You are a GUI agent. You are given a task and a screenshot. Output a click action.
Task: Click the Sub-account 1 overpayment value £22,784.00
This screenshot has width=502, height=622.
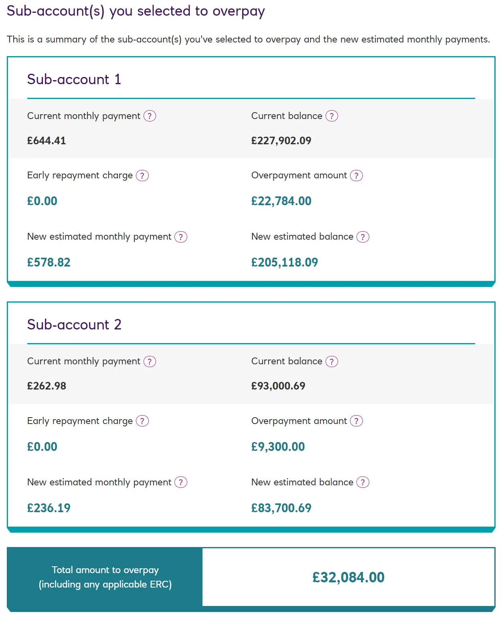click(x=281, y=201)
